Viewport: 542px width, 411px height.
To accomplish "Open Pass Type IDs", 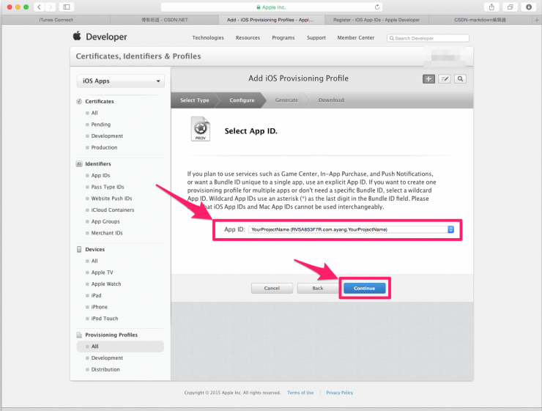I will tap(108, 187).
